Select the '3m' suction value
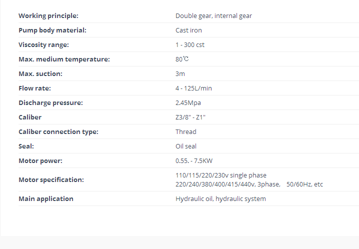 click(180, 73)
